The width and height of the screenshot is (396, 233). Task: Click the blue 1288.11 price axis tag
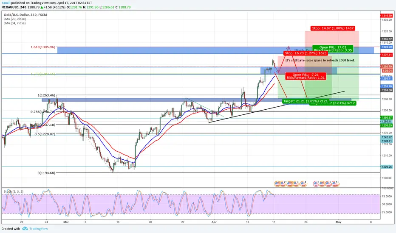(387, 79)
